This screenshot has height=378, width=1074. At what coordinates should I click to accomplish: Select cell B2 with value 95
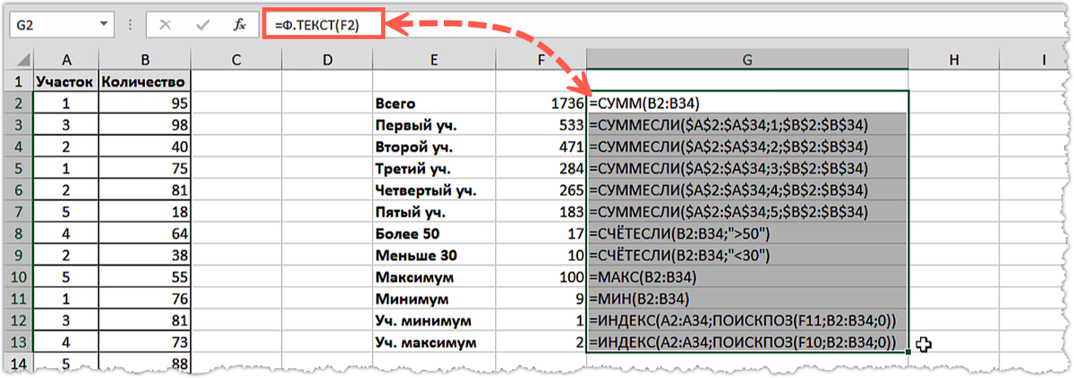pyautogui.click(x=145, y=104)
